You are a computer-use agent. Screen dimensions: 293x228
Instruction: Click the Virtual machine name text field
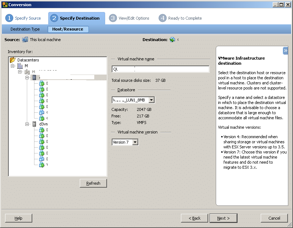tap(161, 69)
